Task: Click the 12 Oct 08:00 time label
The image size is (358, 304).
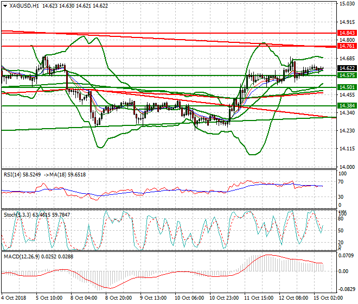Action: [294, 298]
